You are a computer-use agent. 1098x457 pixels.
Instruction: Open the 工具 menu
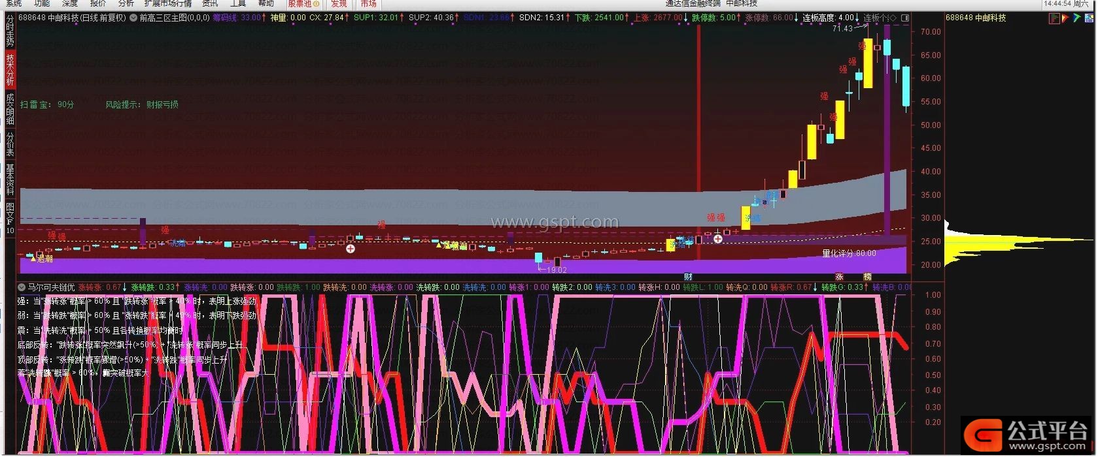click(238, 3)
